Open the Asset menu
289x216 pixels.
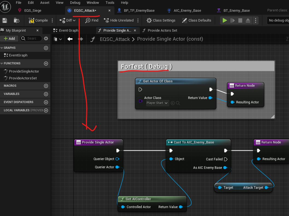[x=45, y=2]
